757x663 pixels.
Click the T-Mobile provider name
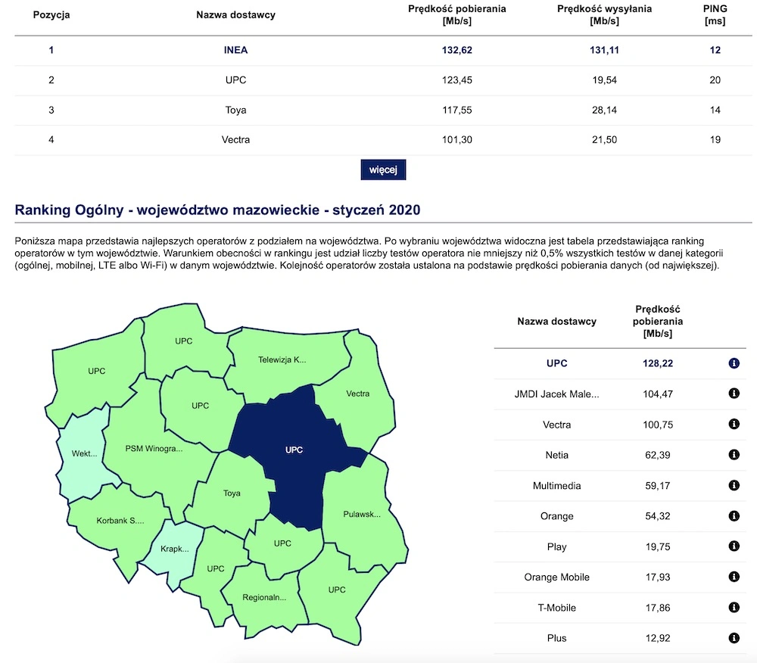pos(556,608)
